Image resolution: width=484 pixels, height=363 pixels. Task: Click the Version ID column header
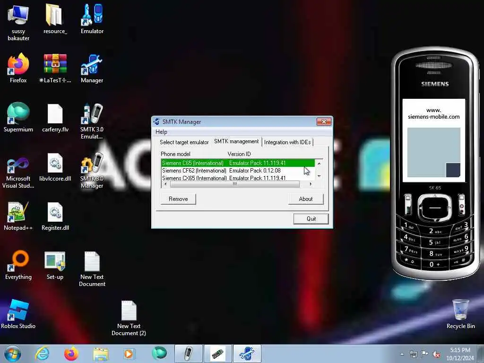pos(239,154)
